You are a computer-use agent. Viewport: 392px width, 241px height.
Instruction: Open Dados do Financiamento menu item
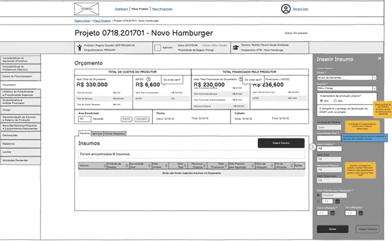(x=20, y=77)
